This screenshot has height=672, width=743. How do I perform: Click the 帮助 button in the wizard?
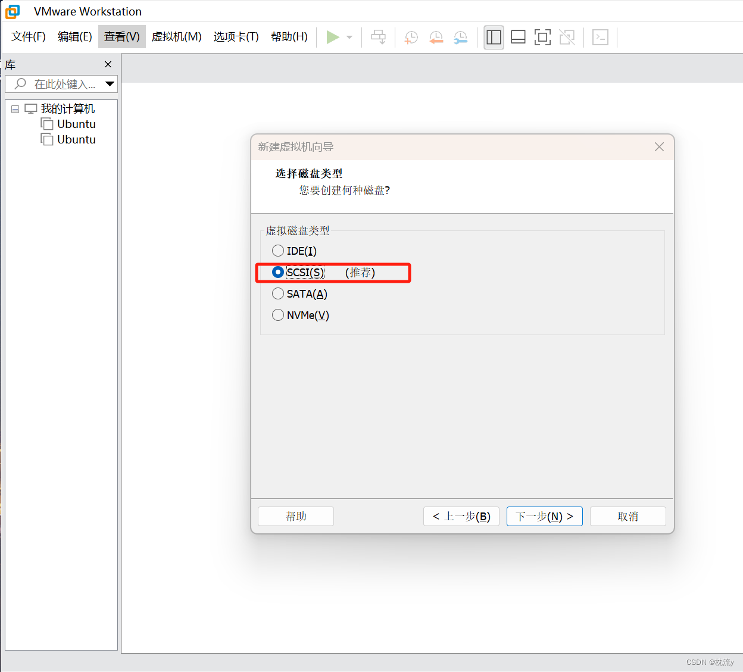(296, 516)
